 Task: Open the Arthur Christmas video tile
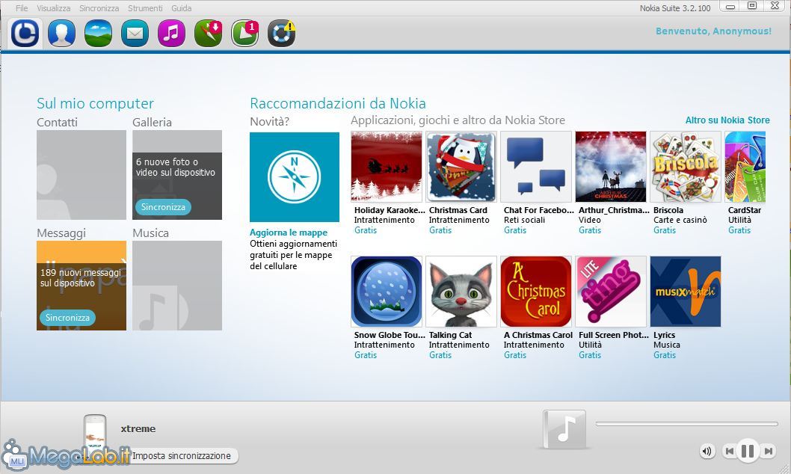pyautogui.click(x=610, y=167)
